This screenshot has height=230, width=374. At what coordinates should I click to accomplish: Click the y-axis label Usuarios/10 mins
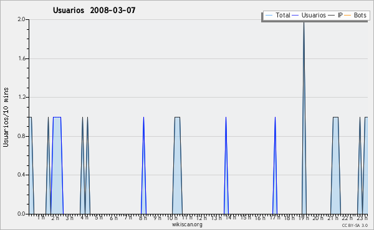point(6,117)
